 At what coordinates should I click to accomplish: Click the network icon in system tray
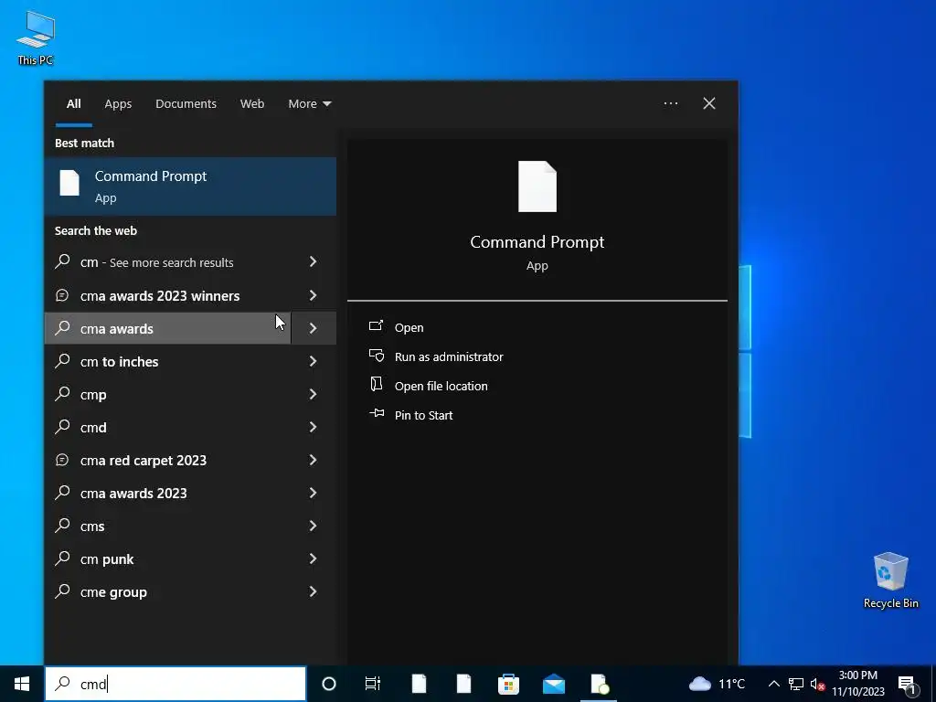coord(796,684)
